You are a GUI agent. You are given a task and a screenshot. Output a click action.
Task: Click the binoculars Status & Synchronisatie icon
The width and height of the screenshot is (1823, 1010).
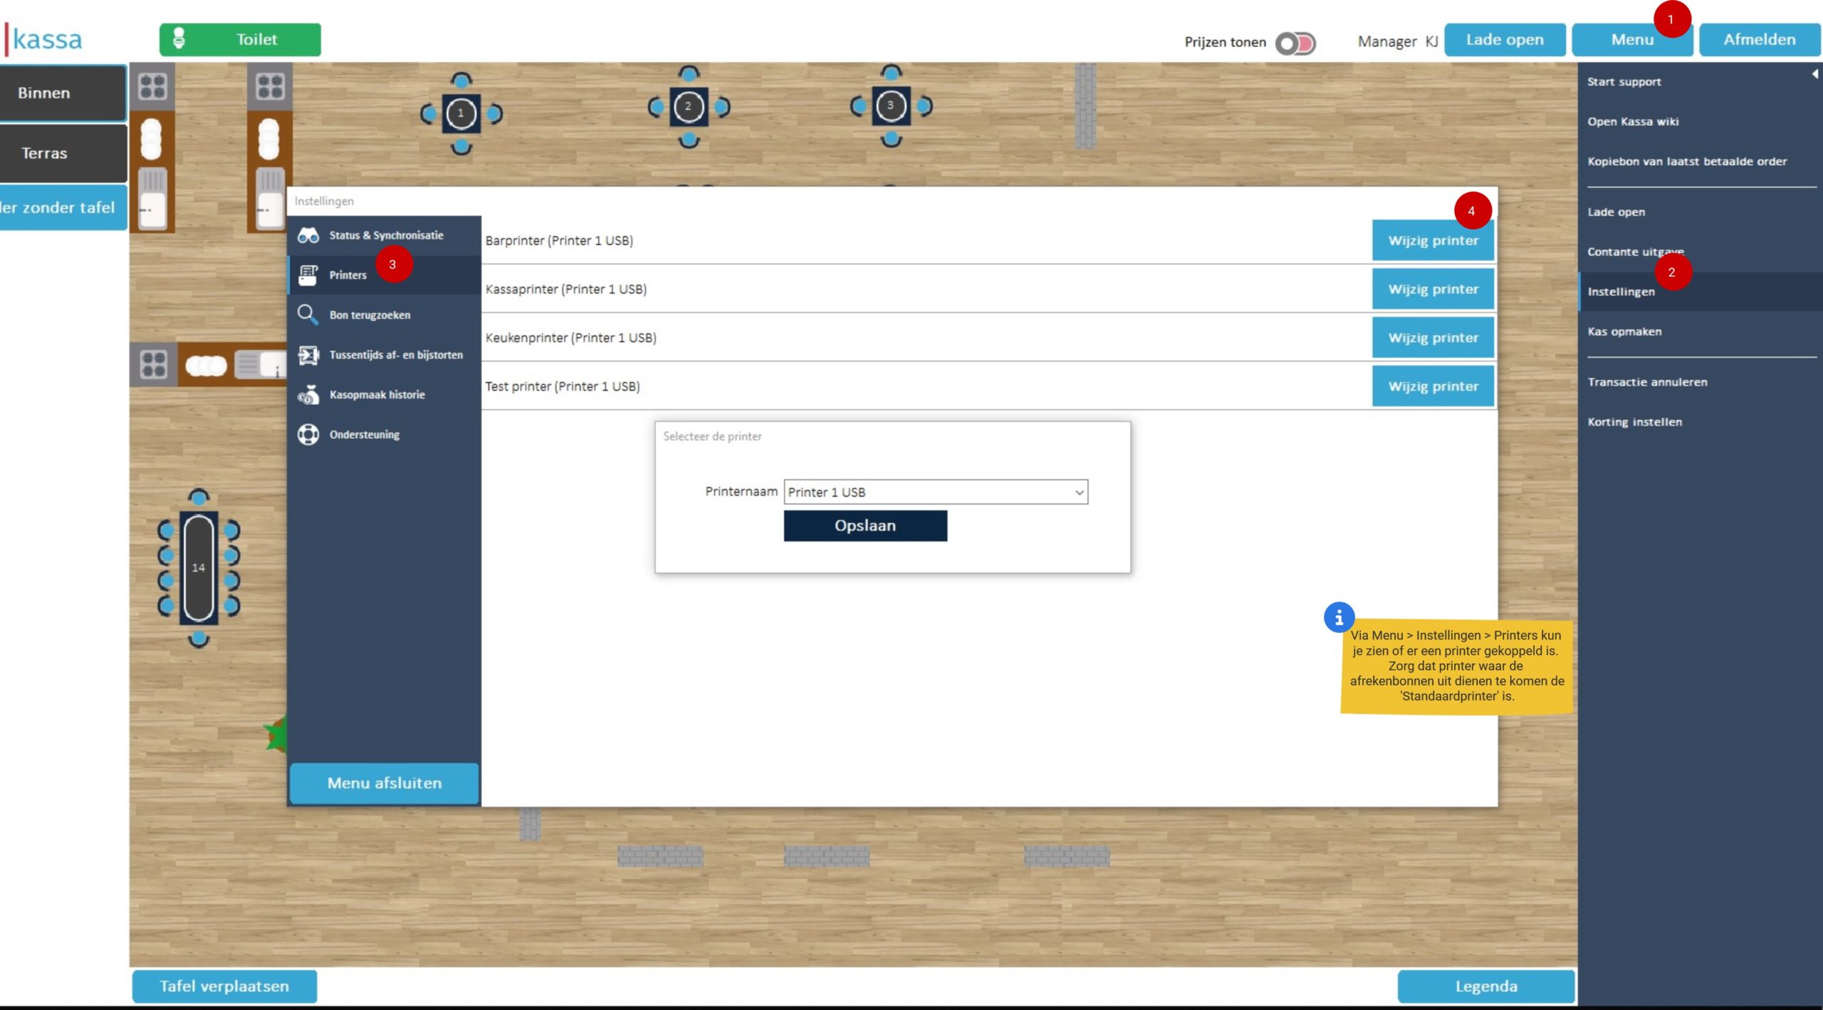(x=308, y=235)
